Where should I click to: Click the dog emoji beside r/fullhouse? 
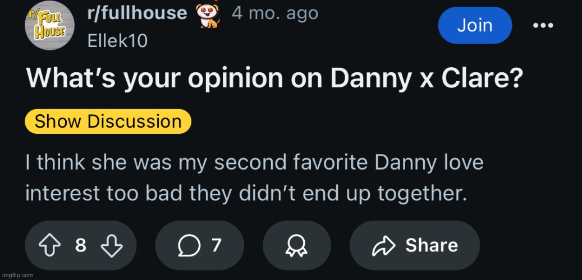[207, 16]
